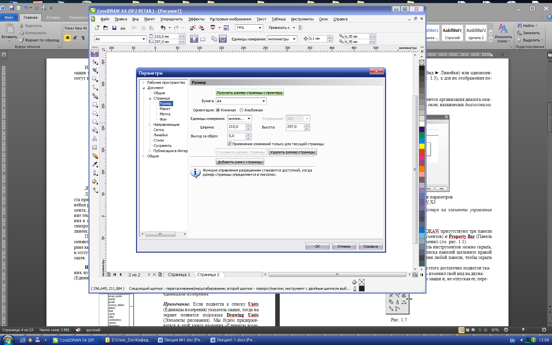
Task: Select the Shape edit tool in toolbox
Action: click(x=95, y=62)
